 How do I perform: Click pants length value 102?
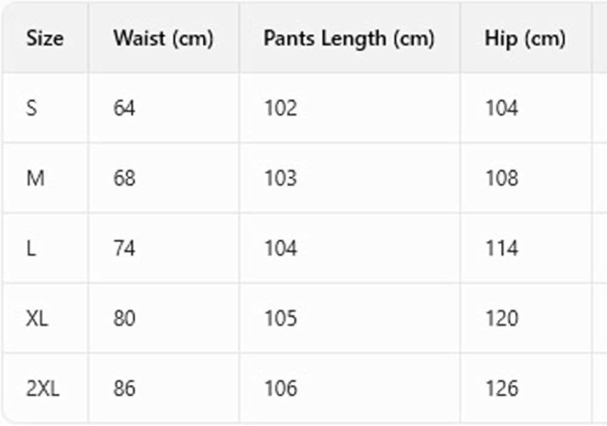point(280,108)
